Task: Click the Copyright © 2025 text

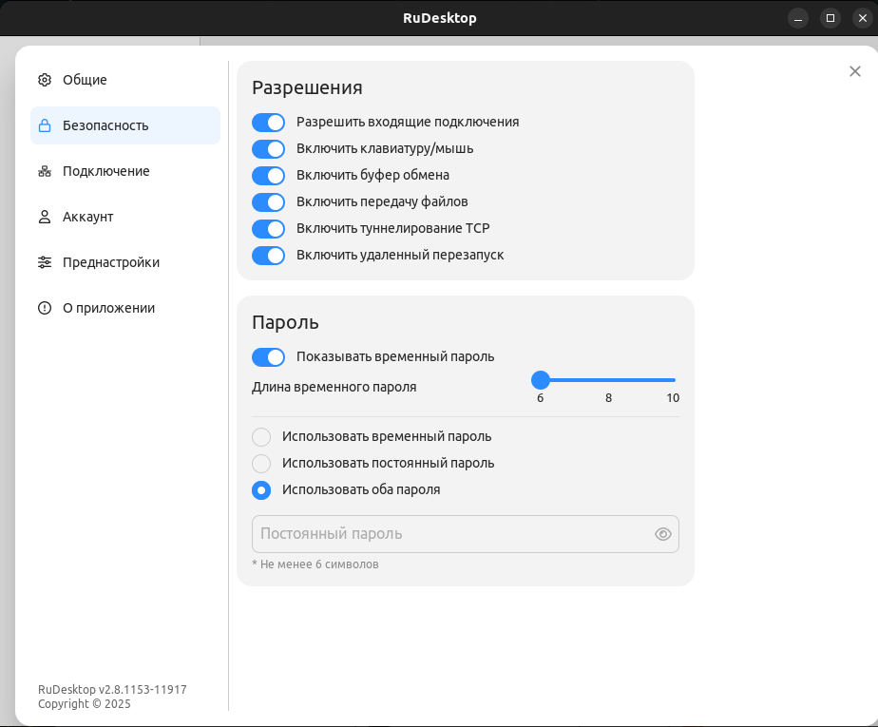Action: 85,704
